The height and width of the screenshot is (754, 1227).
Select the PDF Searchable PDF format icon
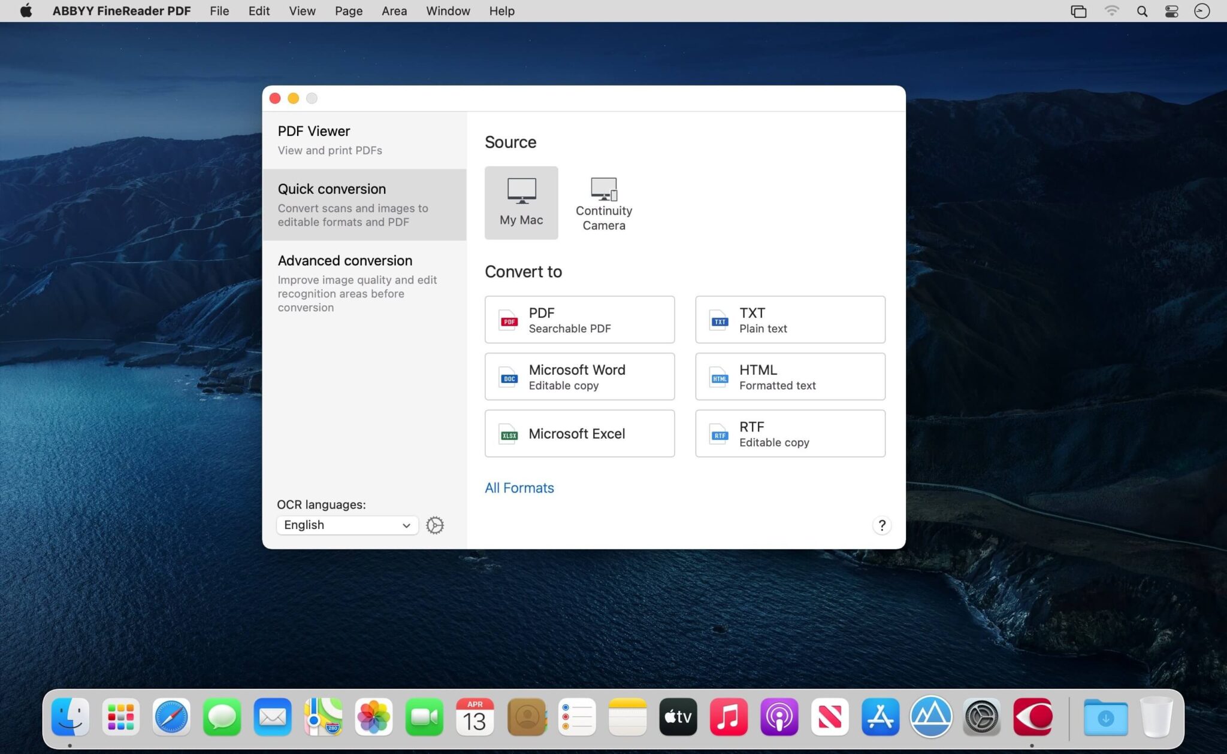click(579, 320)
